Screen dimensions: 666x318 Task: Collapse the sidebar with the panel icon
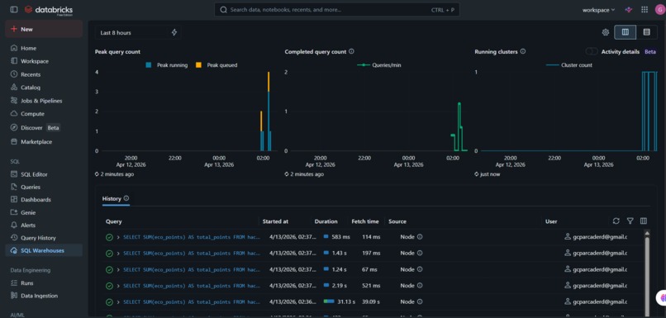click(14, 9)
